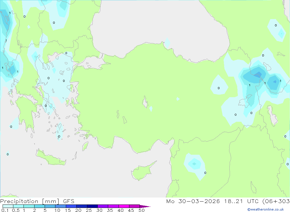Screen dimensions: 290x212
Task: Click the 0.5–1 mm legend color swatch
Action: pos(19,206)
